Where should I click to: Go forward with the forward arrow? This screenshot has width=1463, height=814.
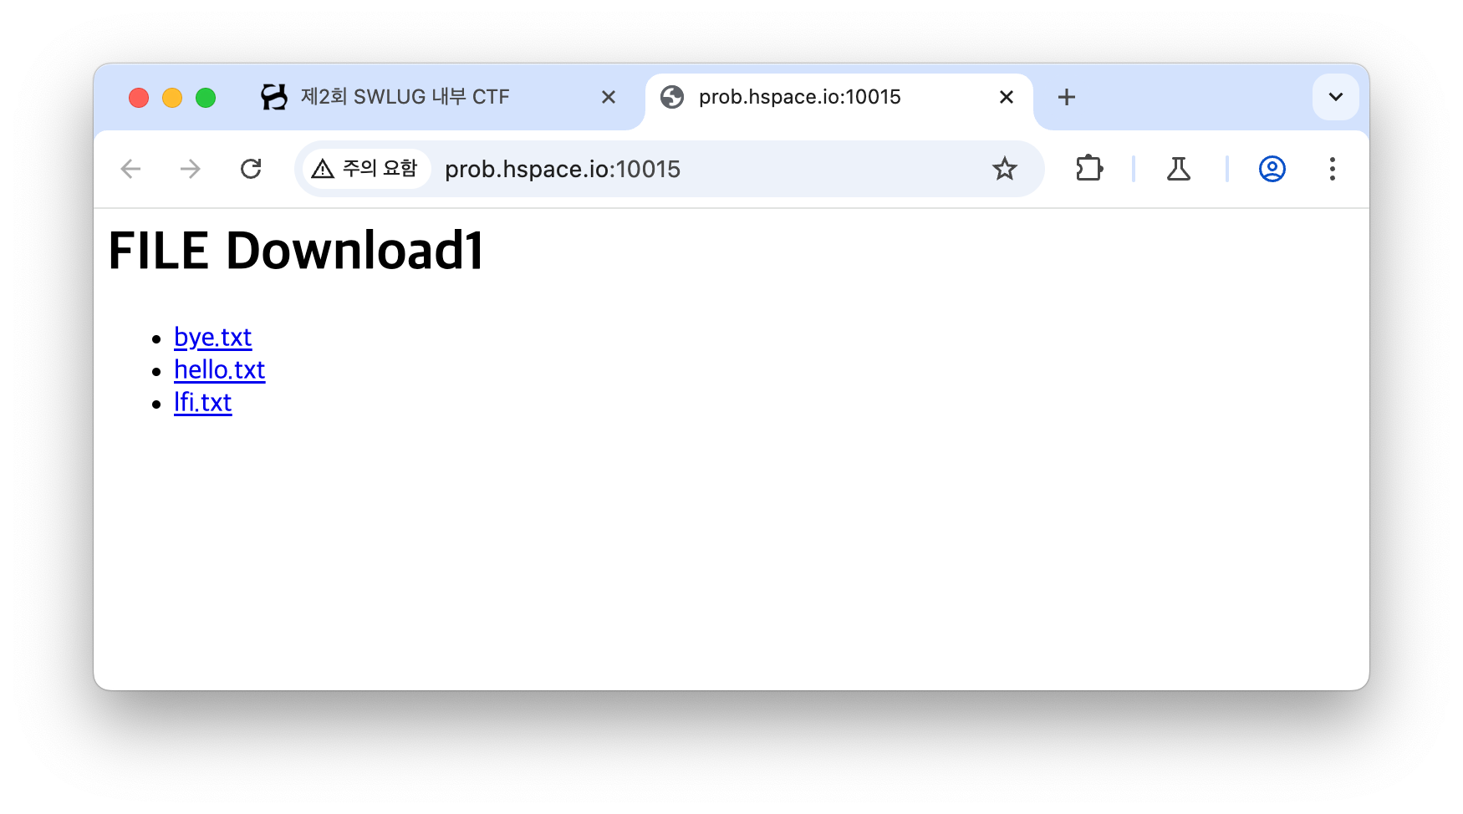[191, 169]
